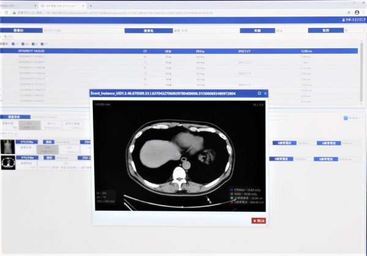Maximize the Event_Instance image dialog
Screen dimensions: 367x256
[259, 93]
